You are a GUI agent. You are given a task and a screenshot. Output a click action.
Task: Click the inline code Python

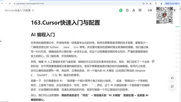pos(54,47)
